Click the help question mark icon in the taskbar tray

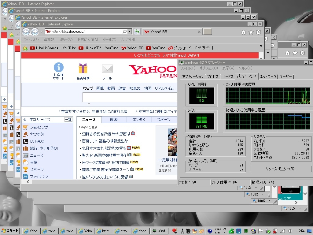(210, 231)
